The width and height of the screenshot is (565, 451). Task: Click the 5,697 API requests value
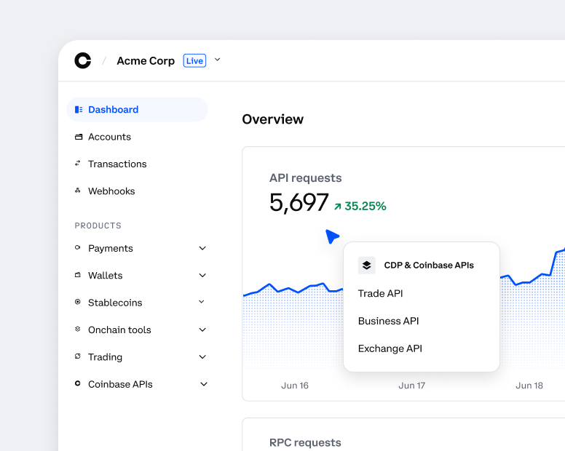[x=299, y=203]
